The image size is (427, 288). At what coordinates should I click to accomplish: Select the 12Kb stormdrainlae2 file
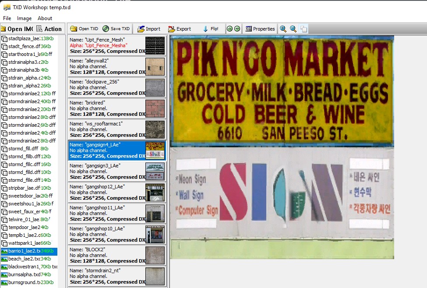click(x=29, y=94)
